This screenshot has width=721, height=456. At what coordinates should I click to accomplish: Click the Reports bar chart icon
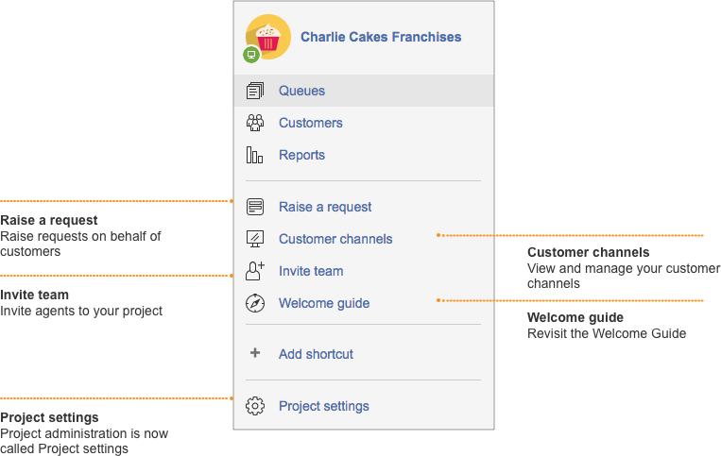[x=254, y=155]
